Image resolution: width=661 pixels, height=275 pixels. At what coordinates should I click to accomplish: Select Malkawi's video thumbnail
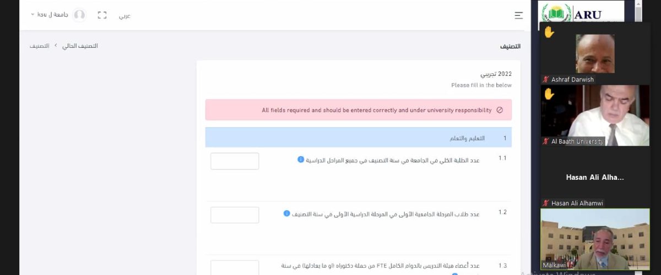[x=595, y=238]
